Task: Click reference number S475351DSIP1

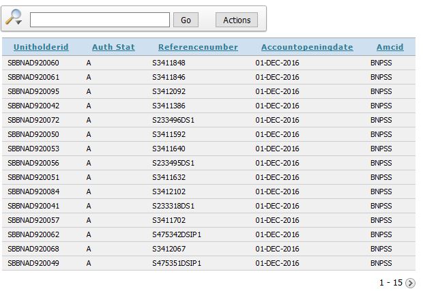Action: (177, 263)
